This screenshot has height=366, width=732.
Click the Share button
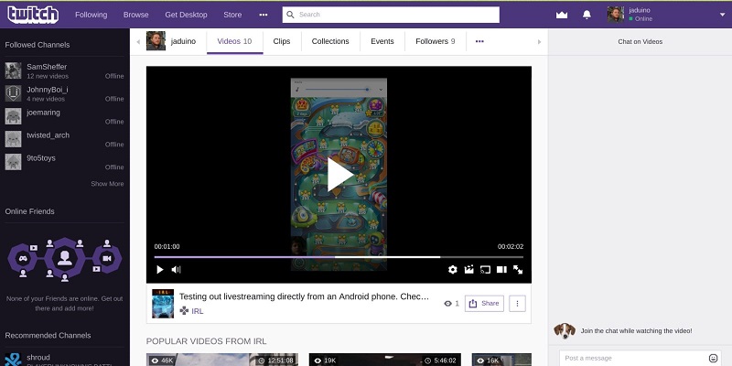pos(484,304)
